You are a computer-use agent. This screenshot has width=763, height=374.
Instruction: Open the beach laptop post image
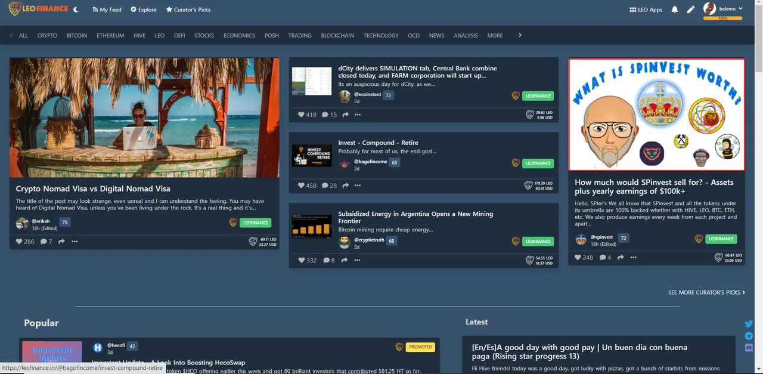[x=144, y=118]
